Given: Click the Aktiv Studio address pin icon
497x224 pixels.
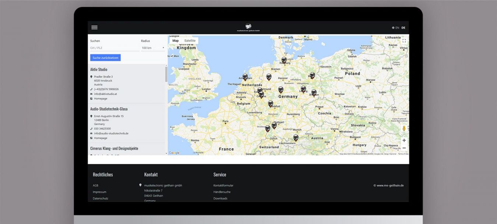Looking at the screenshot, I should (91, 77).
